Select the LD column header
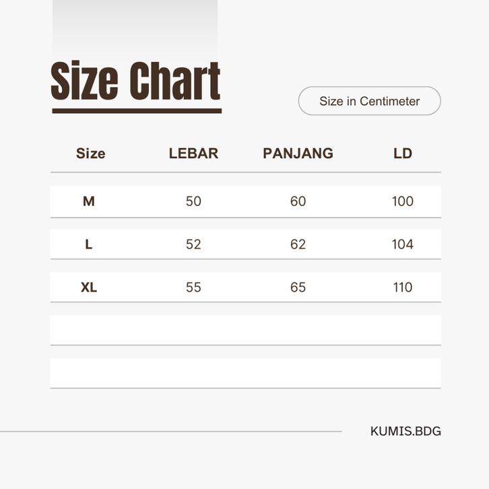 [x=402, y=154]
